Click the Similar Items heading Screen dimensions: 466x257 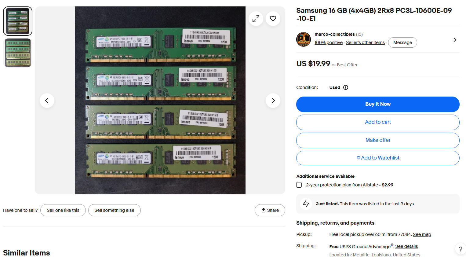pyautogui.click(x=27, y=253)
